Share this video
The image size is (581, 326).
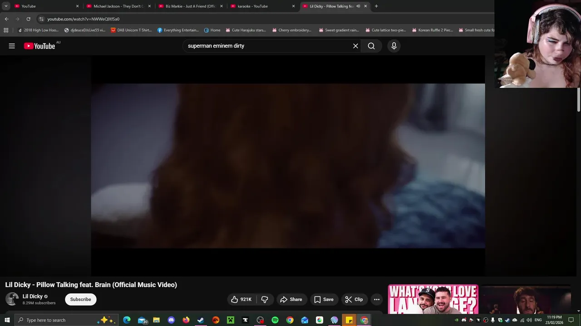[291, 299]
